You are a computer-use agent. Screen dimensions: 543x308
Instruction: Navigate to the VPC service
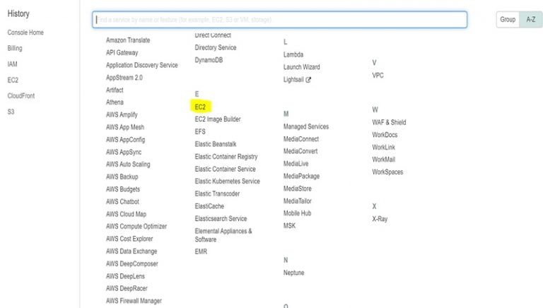[378, 75]
